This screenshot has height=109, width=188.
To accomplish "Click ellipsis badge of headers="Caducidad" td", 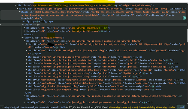I will tap(167, 60).
